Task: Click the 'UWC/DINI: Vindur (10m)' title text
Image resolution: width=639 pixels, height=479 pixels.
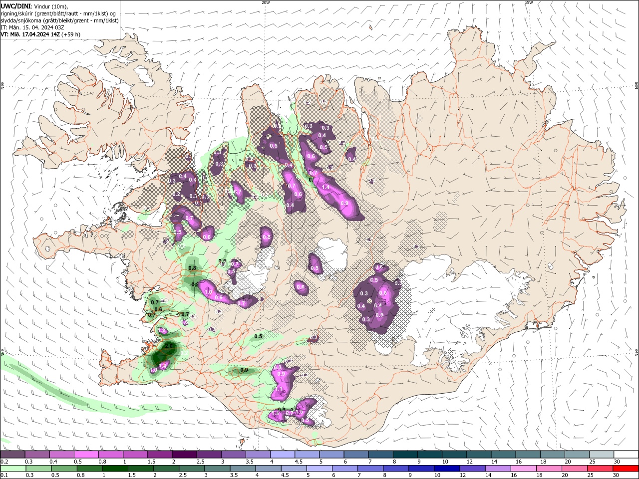Action: [34, 6]
